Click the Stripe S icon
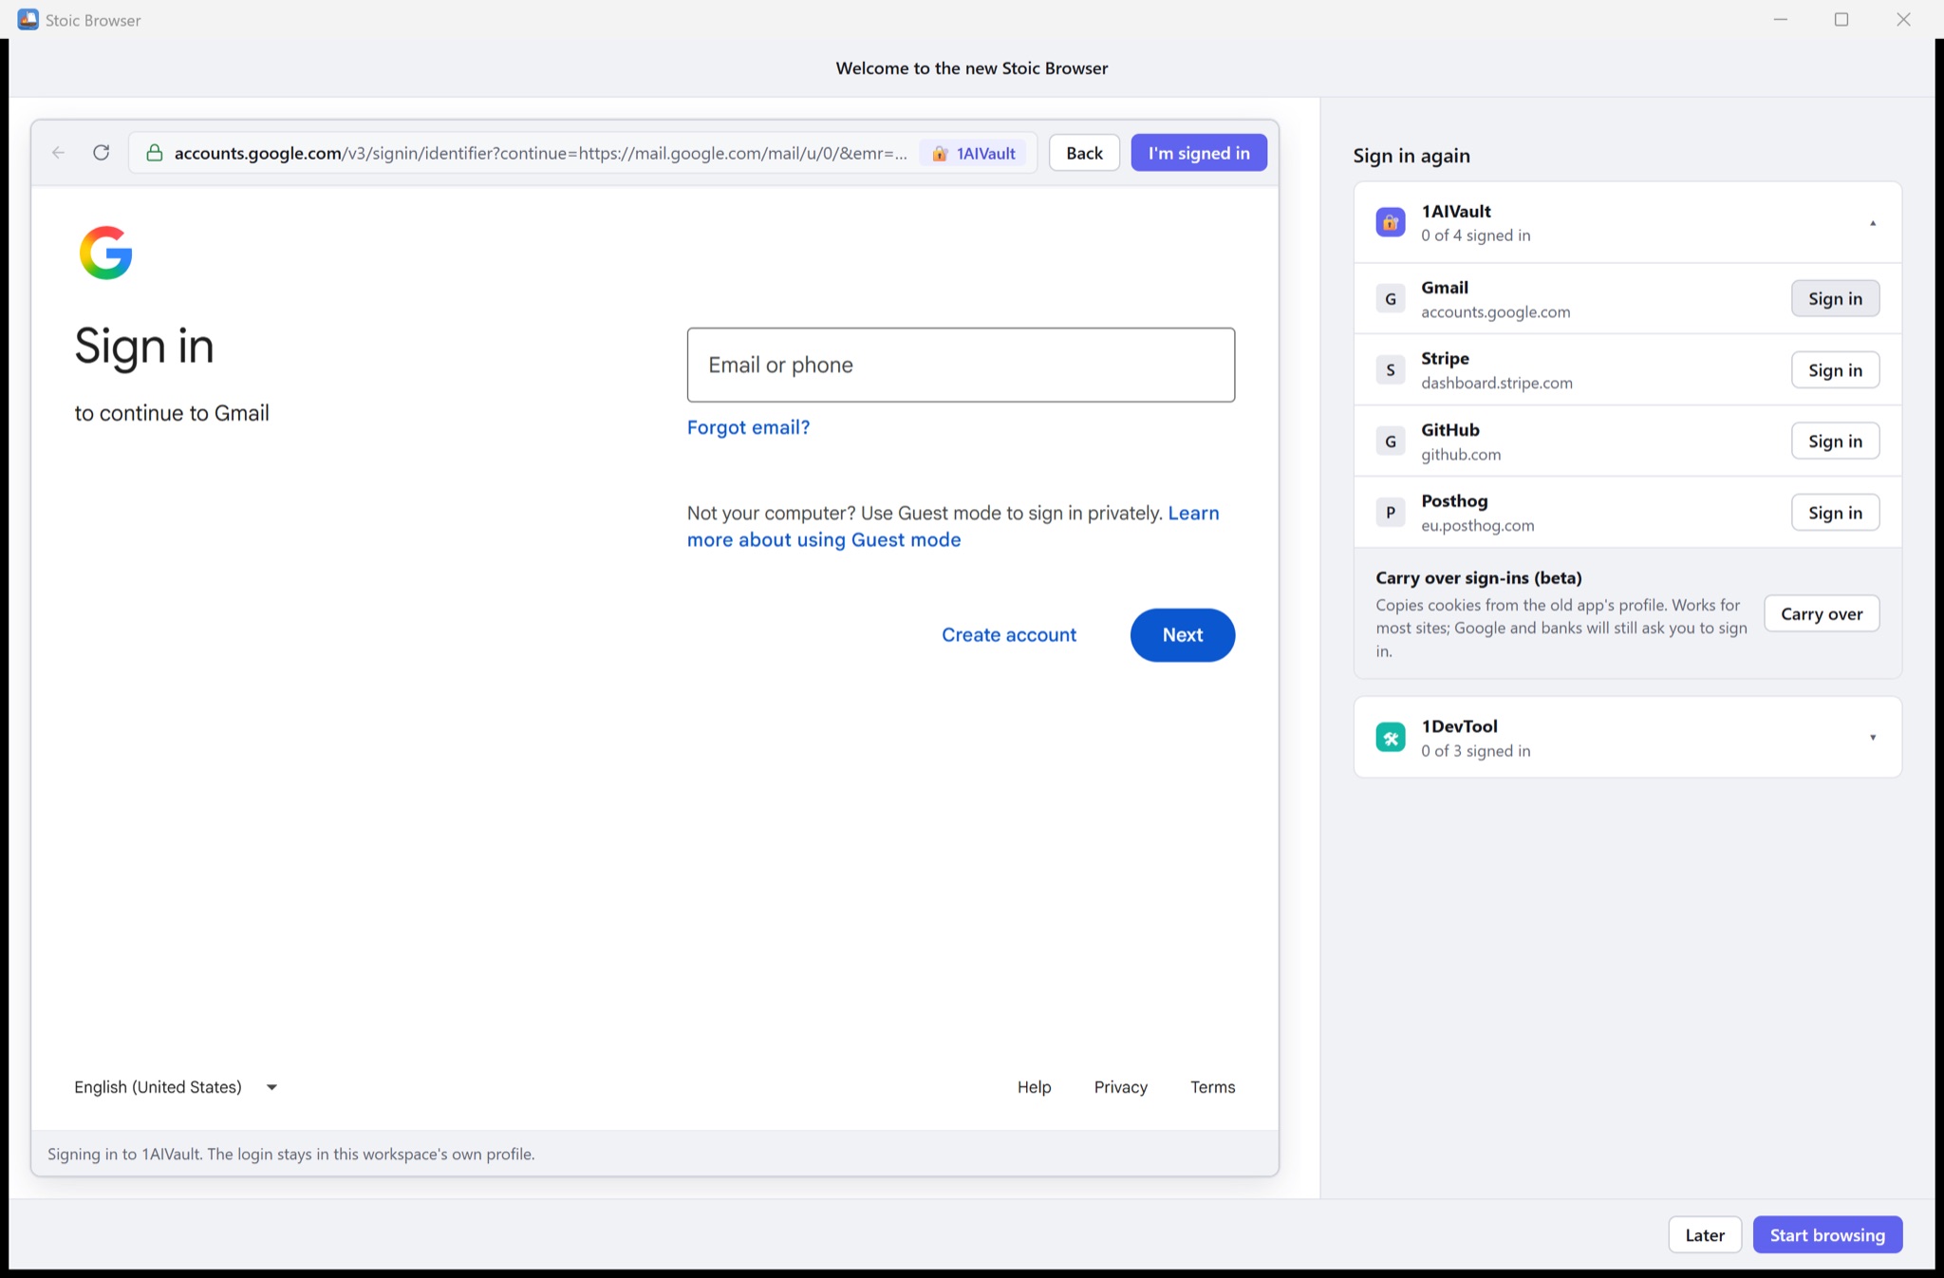1944x1278 pixels. click(x=1391, y=370)
